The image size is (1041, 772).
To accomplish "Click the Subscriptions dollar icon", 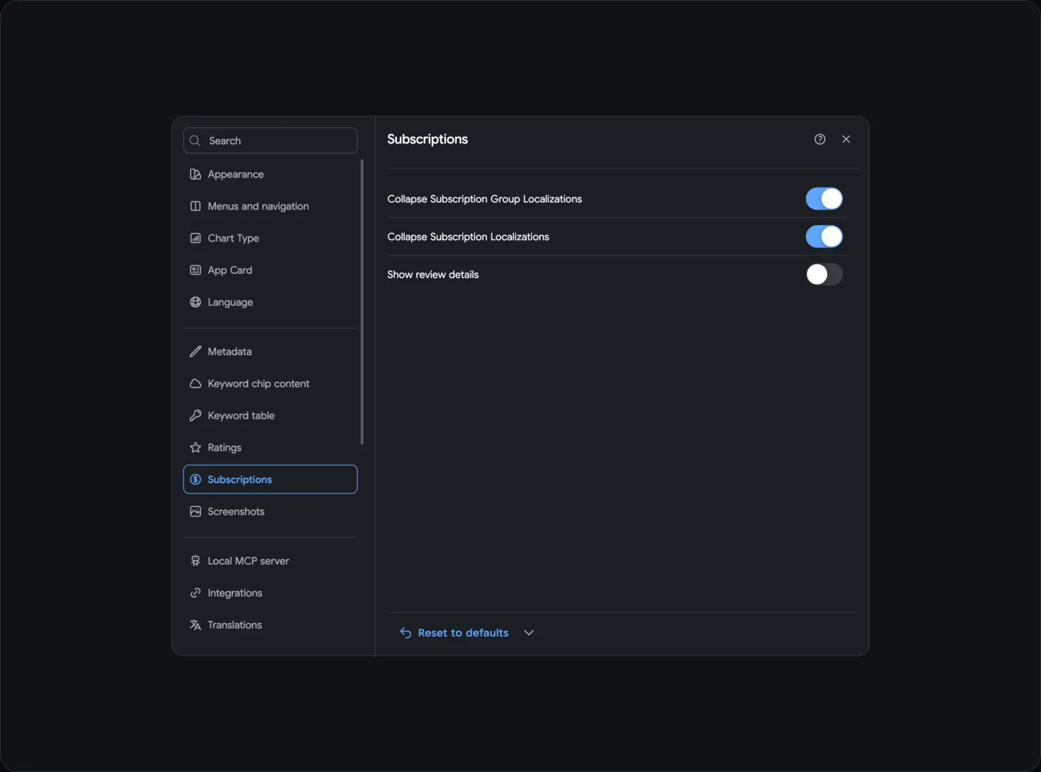I will (195, 479).
